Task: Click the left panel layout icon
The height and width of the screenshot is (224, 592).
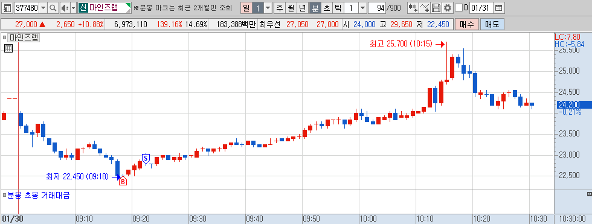Action: tap(7, 8)
